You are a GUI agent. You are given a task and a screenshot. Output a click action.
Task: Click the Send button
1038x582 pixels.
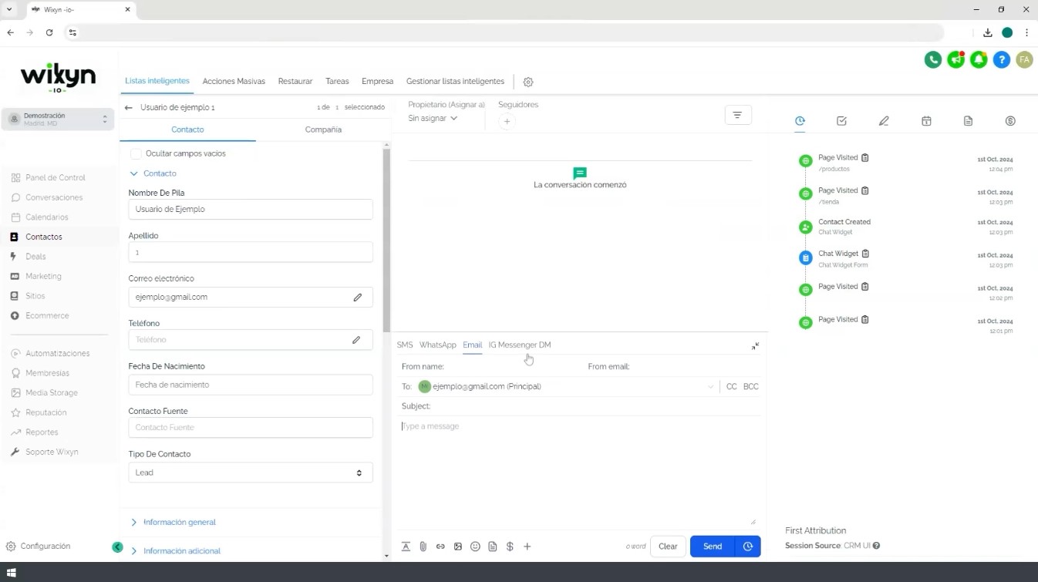click(x=713, y=547)
